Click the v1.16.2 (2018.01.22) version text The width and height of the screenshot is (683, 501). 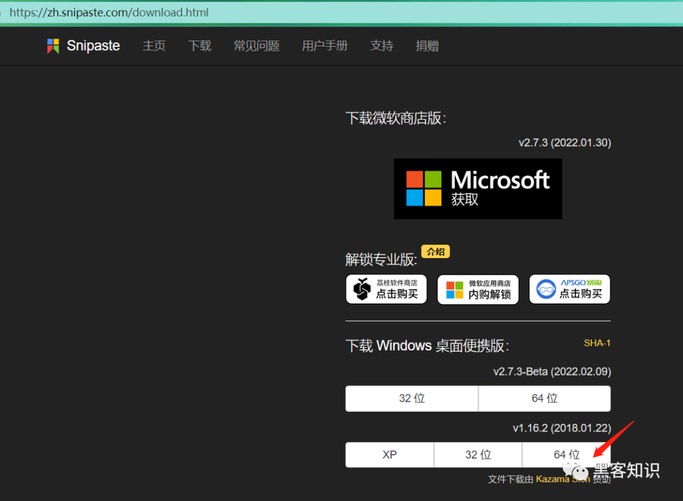[x=562, y=428]
